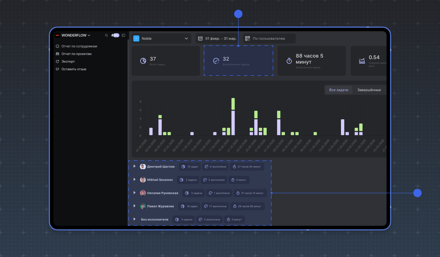Open Отчет по сотрудникам in sidebar
The width and height of the screenshot is (440, 257).
click(x=79, y=46)
